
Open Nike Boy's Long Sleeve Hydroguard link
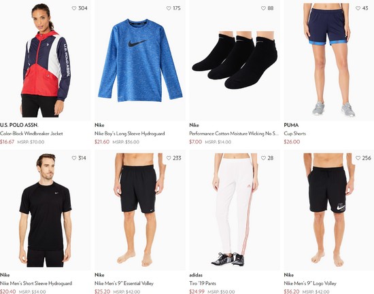[129, 133]
